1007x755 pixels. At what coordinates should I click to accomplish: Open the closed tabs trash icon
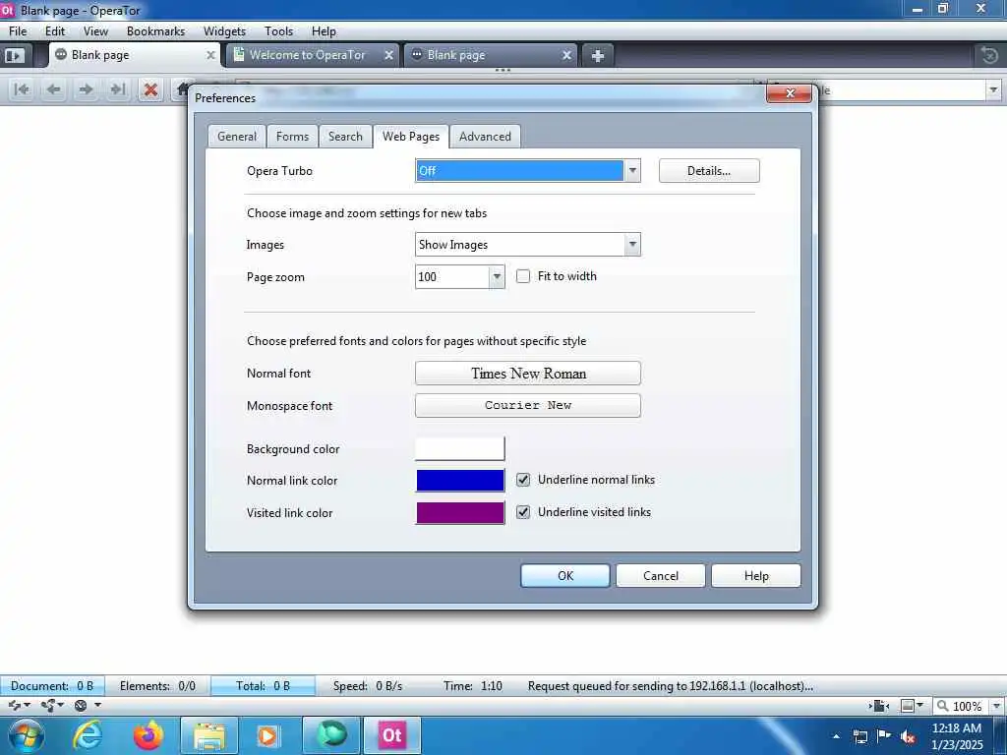coord(989,56)
